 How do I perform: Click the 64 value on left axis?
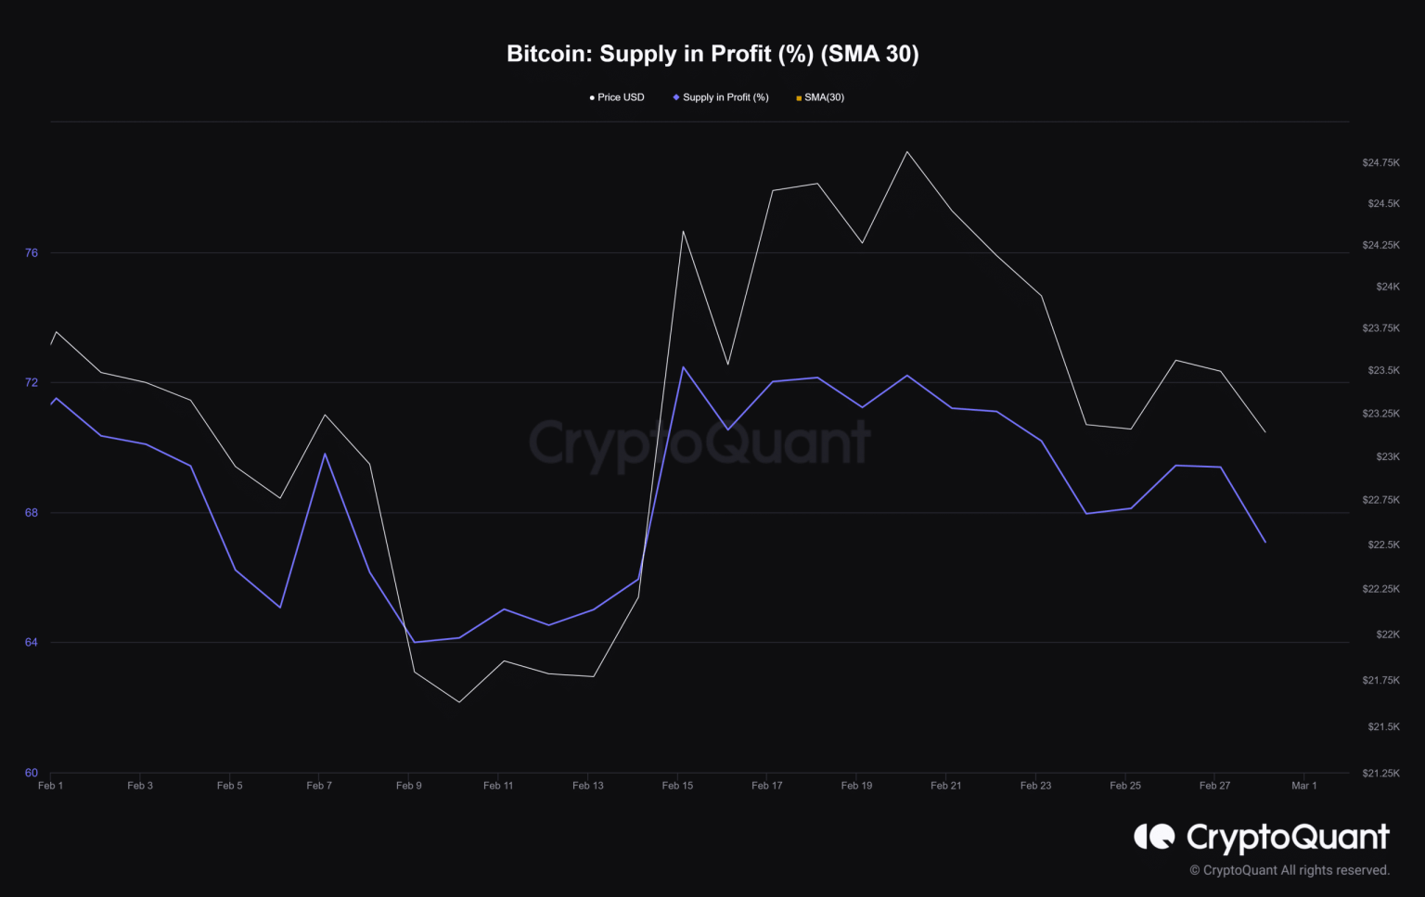(32, 643)
